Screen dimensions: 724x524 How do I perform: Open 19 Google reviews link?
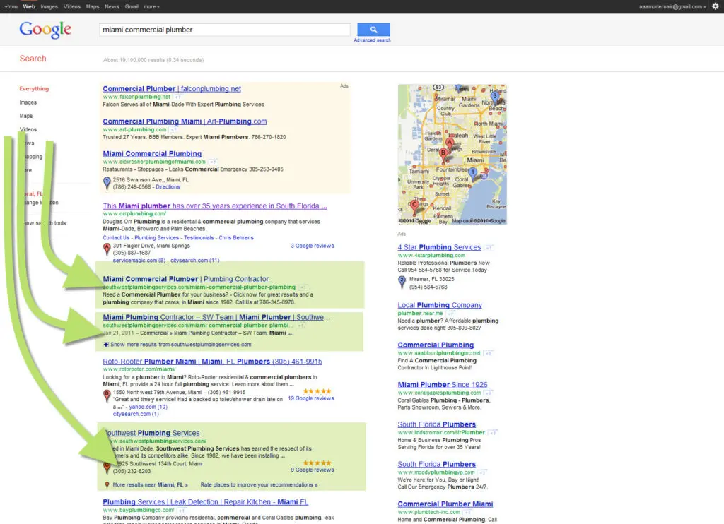click(x=311, y=398)
